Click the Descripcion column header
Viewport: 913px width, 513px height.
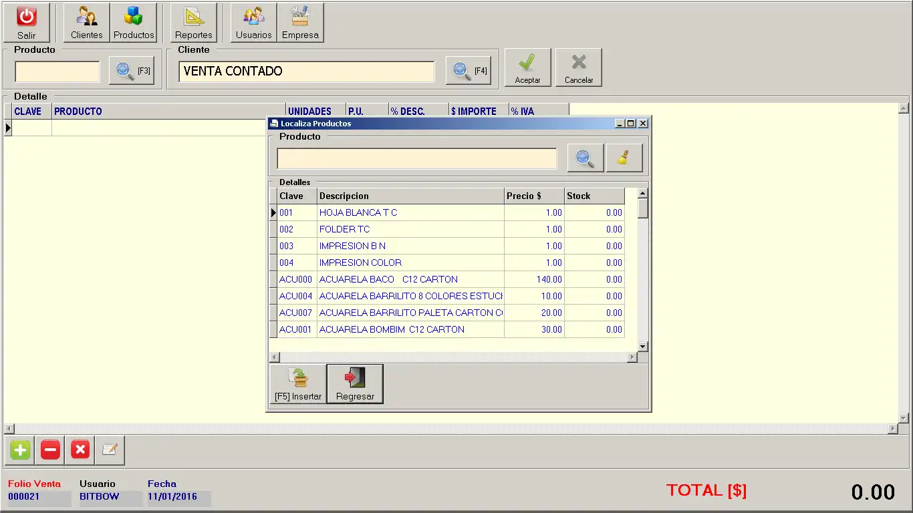(410, 196)
